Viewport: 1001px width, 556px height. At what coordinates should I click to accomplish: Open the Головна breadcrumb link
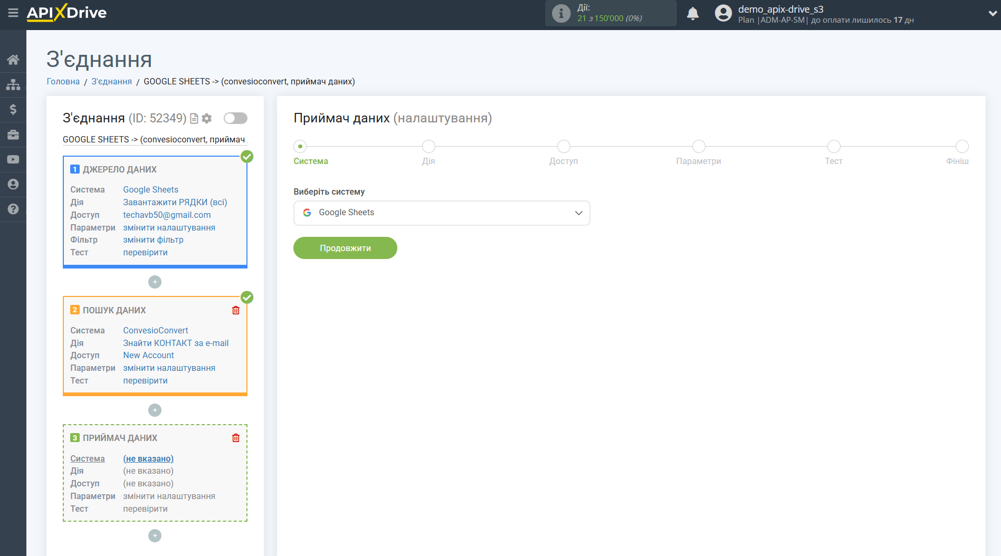click(63, 81)
